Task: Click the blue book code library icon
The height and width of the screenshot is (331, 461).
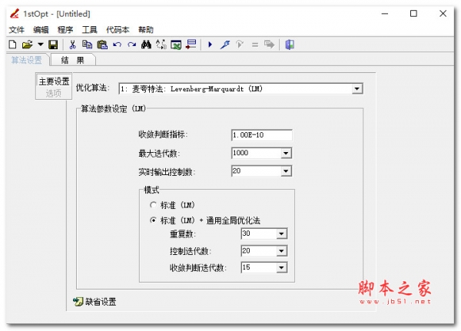Action: 290,45
